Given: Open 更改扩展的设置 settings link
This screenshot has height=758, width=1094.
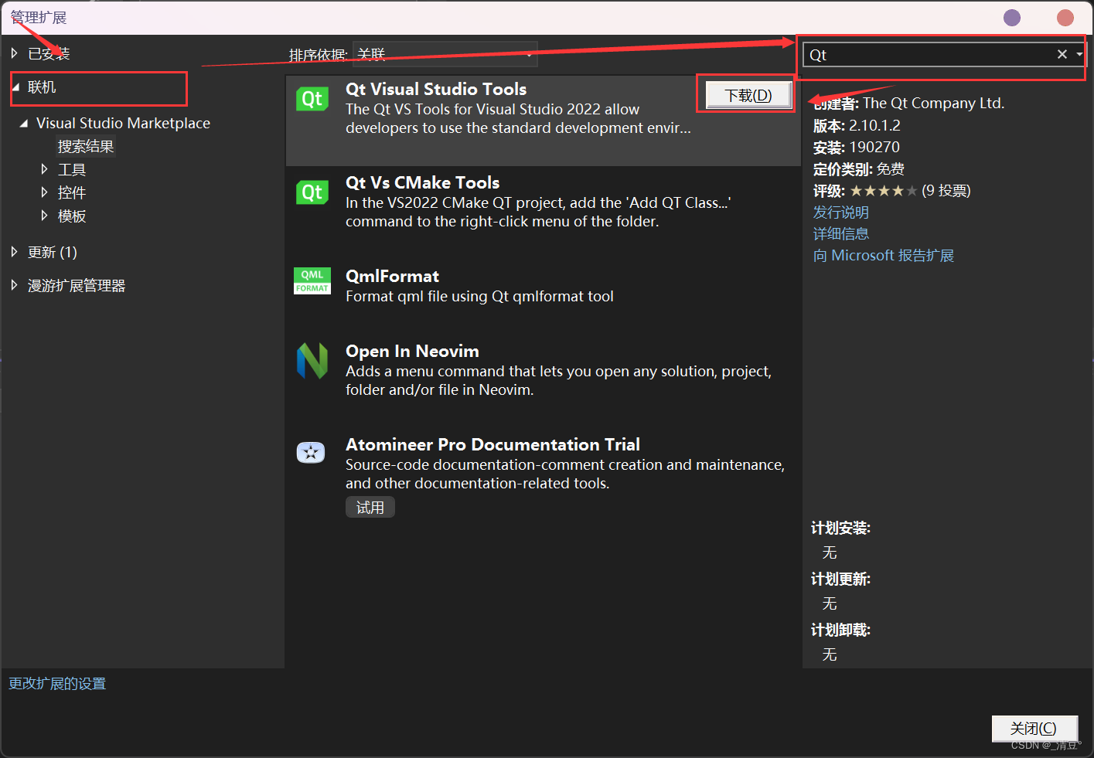Looking at the screenshot, I should coord(57,683).
